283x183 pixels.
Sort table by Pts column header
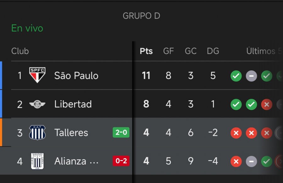coord(146,51)
